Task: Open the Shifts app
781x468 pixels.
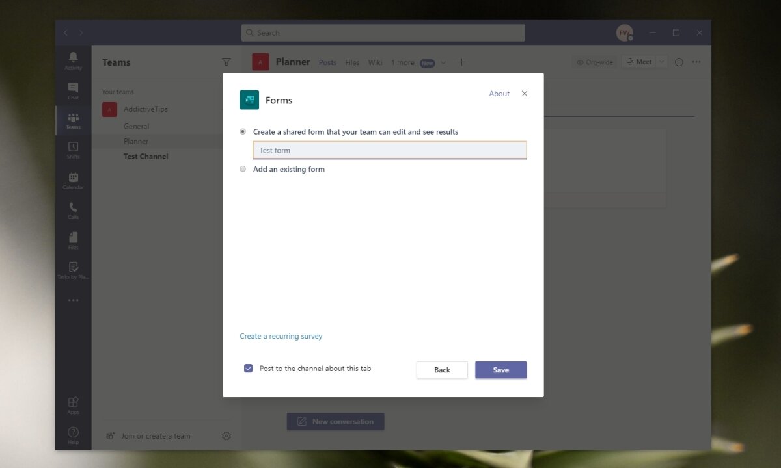Action: [x=73, y=149]
